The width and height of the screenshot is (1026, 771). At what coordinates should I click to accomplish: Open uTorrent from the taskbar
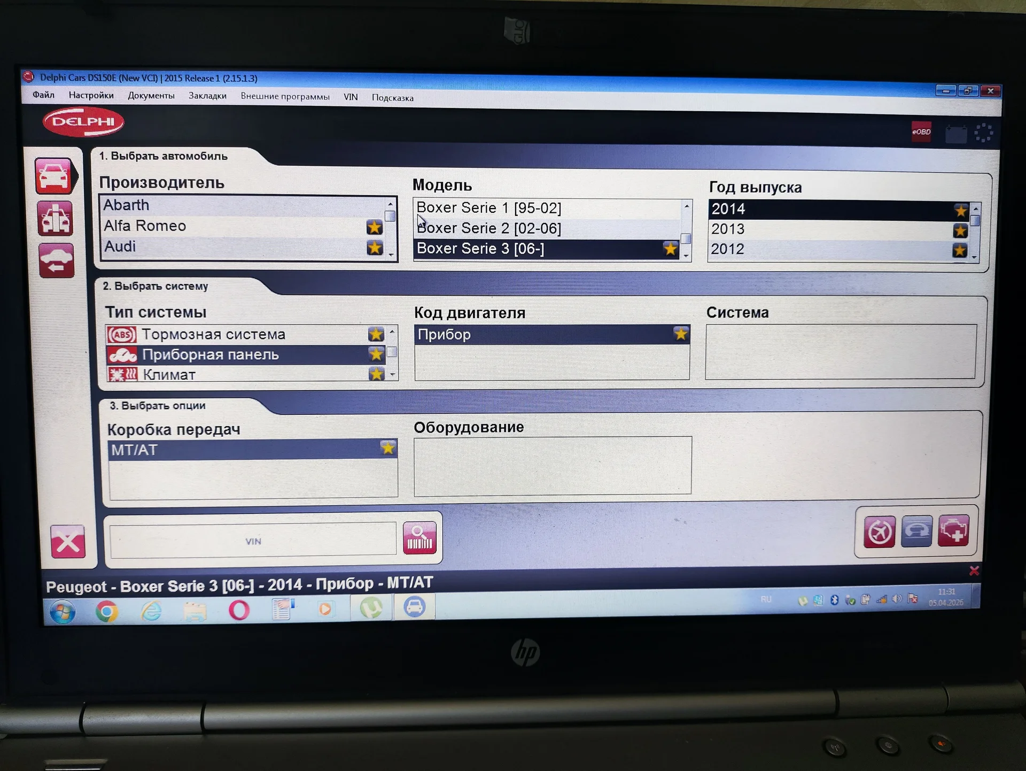click(371, 607)
